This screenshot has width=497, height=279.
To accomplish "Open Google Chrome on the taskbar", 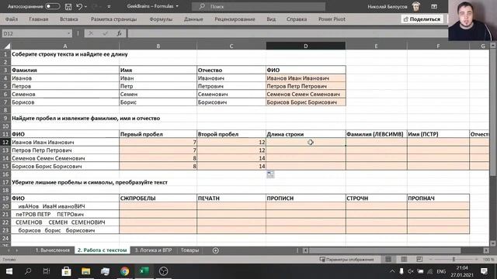I will 124,271.
